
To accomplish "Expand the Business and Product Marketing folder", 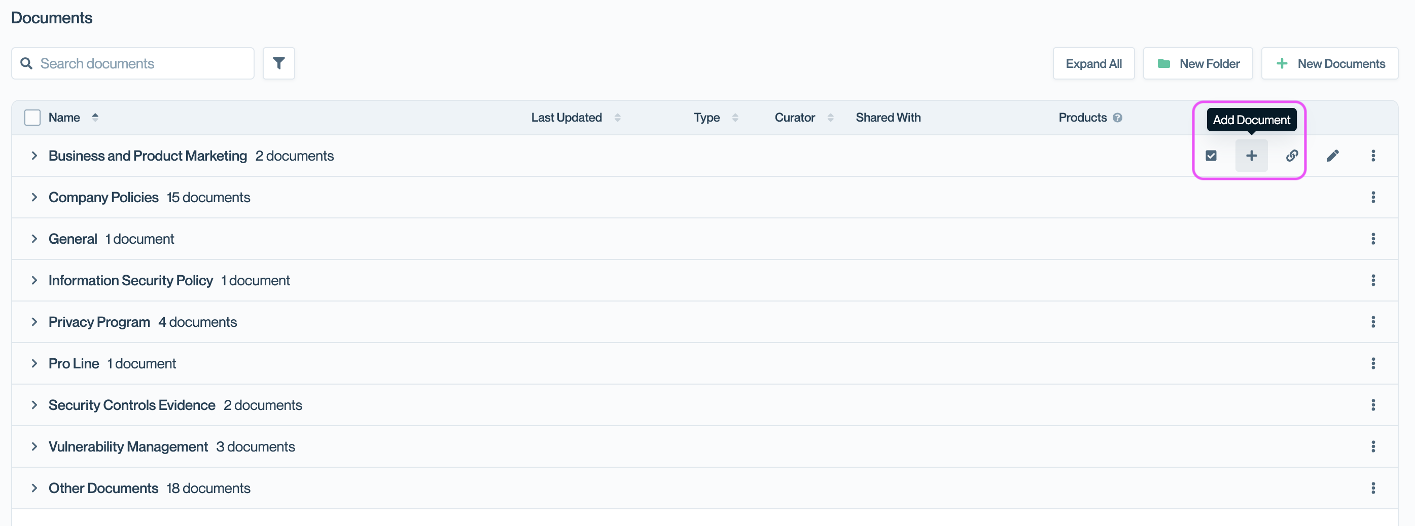I will (x=34, y=156).
